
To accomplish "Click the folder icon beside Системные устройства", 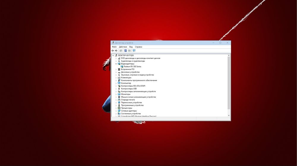I will (119, 114).
